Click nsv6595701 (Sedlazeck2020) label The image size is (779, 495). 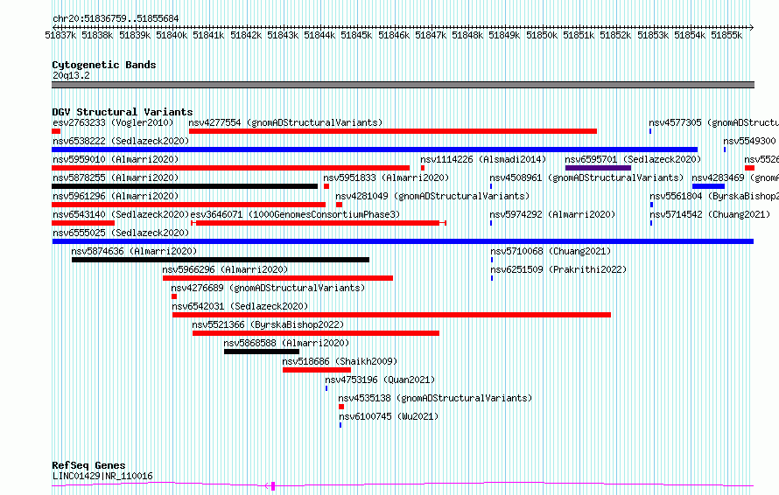tap(633, 159)
